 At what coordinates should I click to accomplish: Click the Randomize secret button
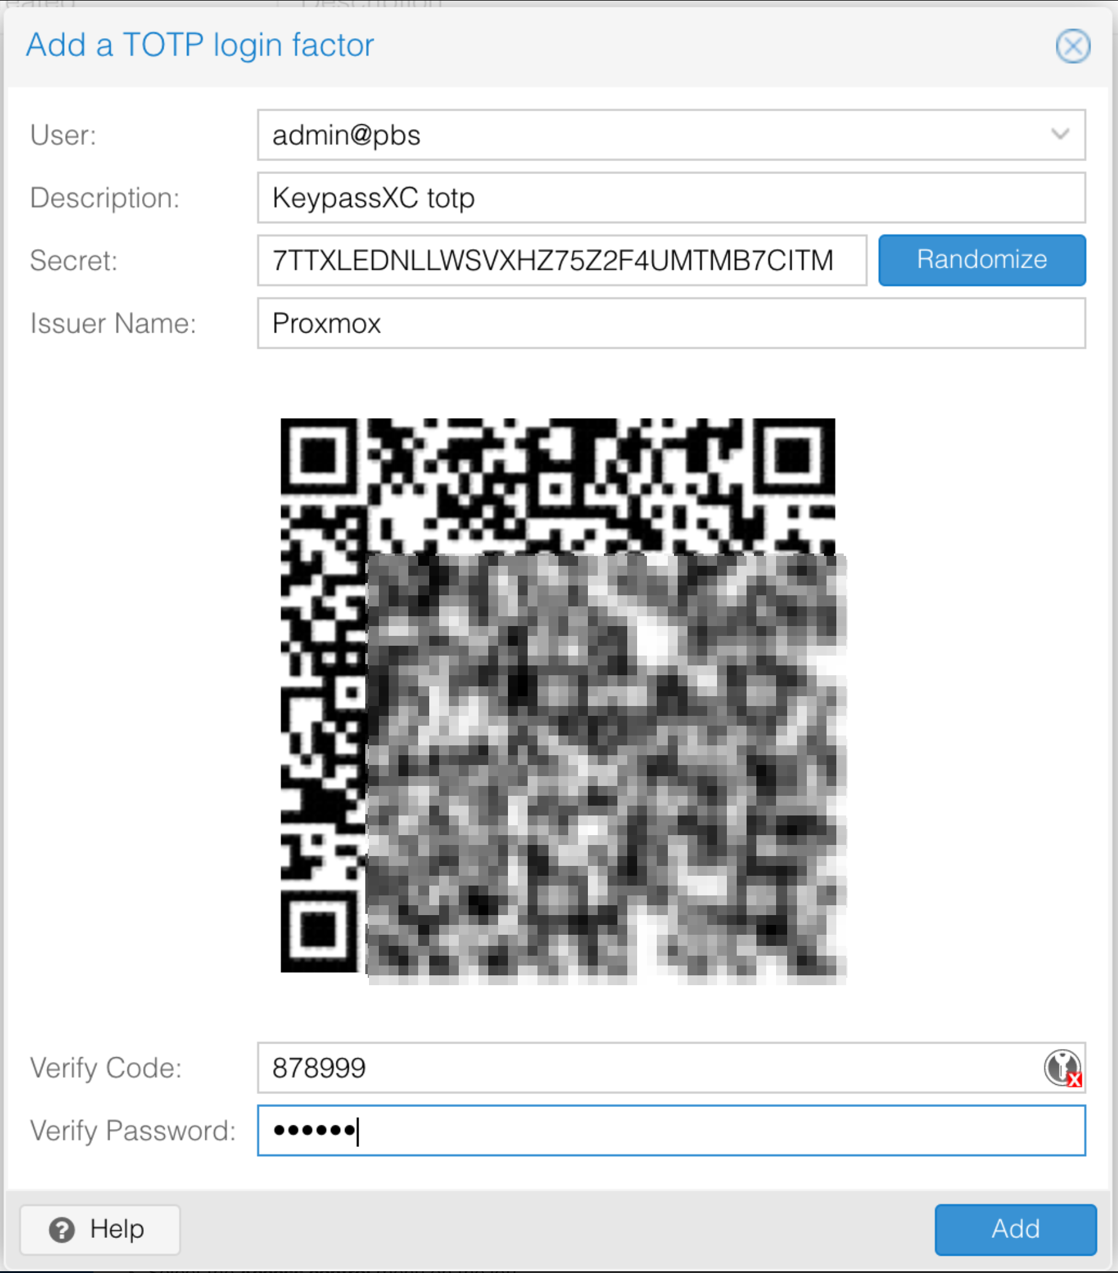click(982, 260)
